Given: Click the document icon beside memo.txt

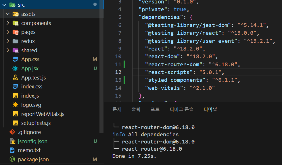Looking at the screenshot, I should (12, 150).
